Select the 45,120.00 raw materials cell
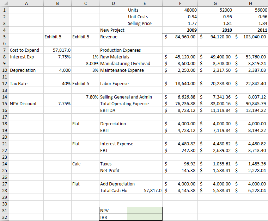This screenshot has width=268, height=221. coord(180,57)
